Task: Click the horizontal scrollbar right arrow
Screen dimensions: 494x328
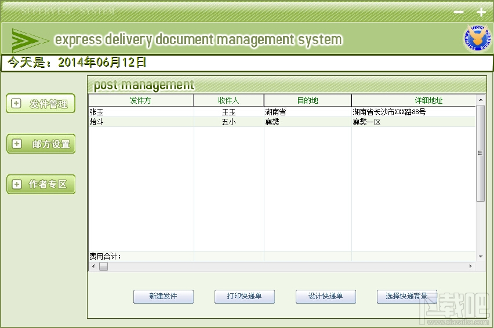Action: point(471,267)
